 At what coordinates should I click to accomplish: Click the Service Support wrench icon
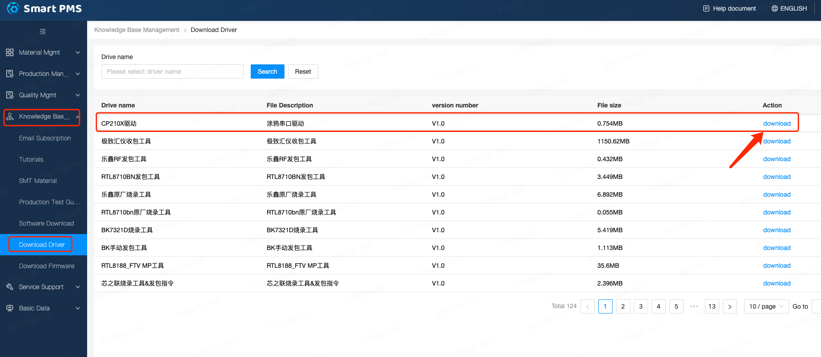coord(10,287)
